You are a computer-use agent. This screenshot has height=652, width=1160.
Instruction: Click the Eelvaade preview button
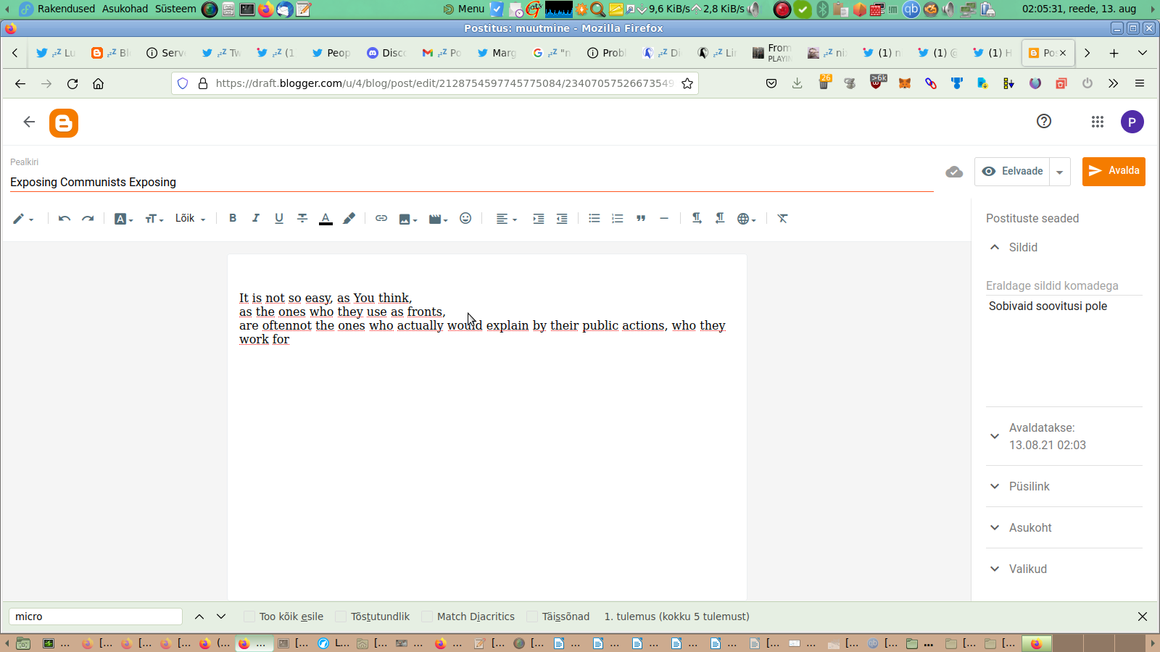[x=1013, y=172]
